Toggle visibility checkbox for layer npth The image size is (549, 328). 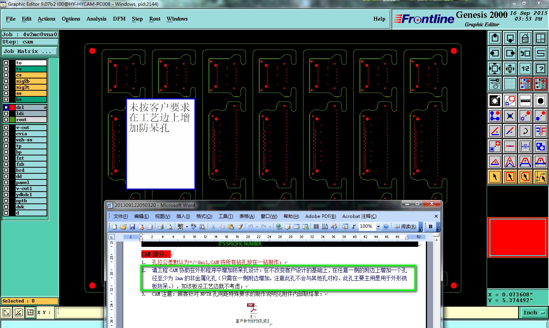(6, 201)
